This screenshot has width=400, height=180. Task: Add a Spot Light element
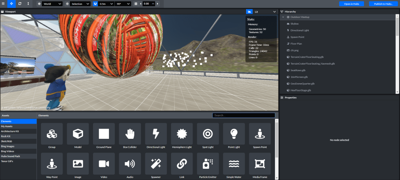coord(208,134)
